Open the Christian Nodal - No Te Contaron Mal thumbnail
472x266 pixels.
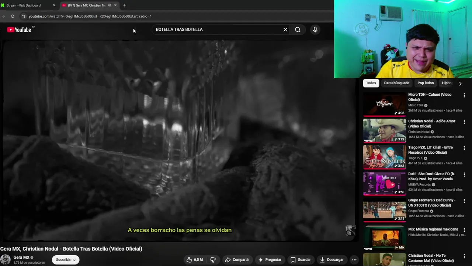pos(384,259)
